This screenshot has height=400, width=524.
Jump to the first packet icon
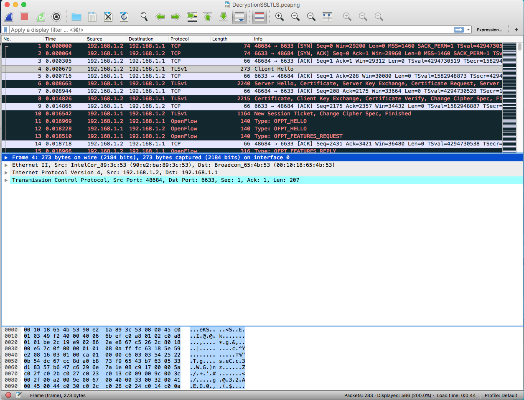click(x=208, y=17)
